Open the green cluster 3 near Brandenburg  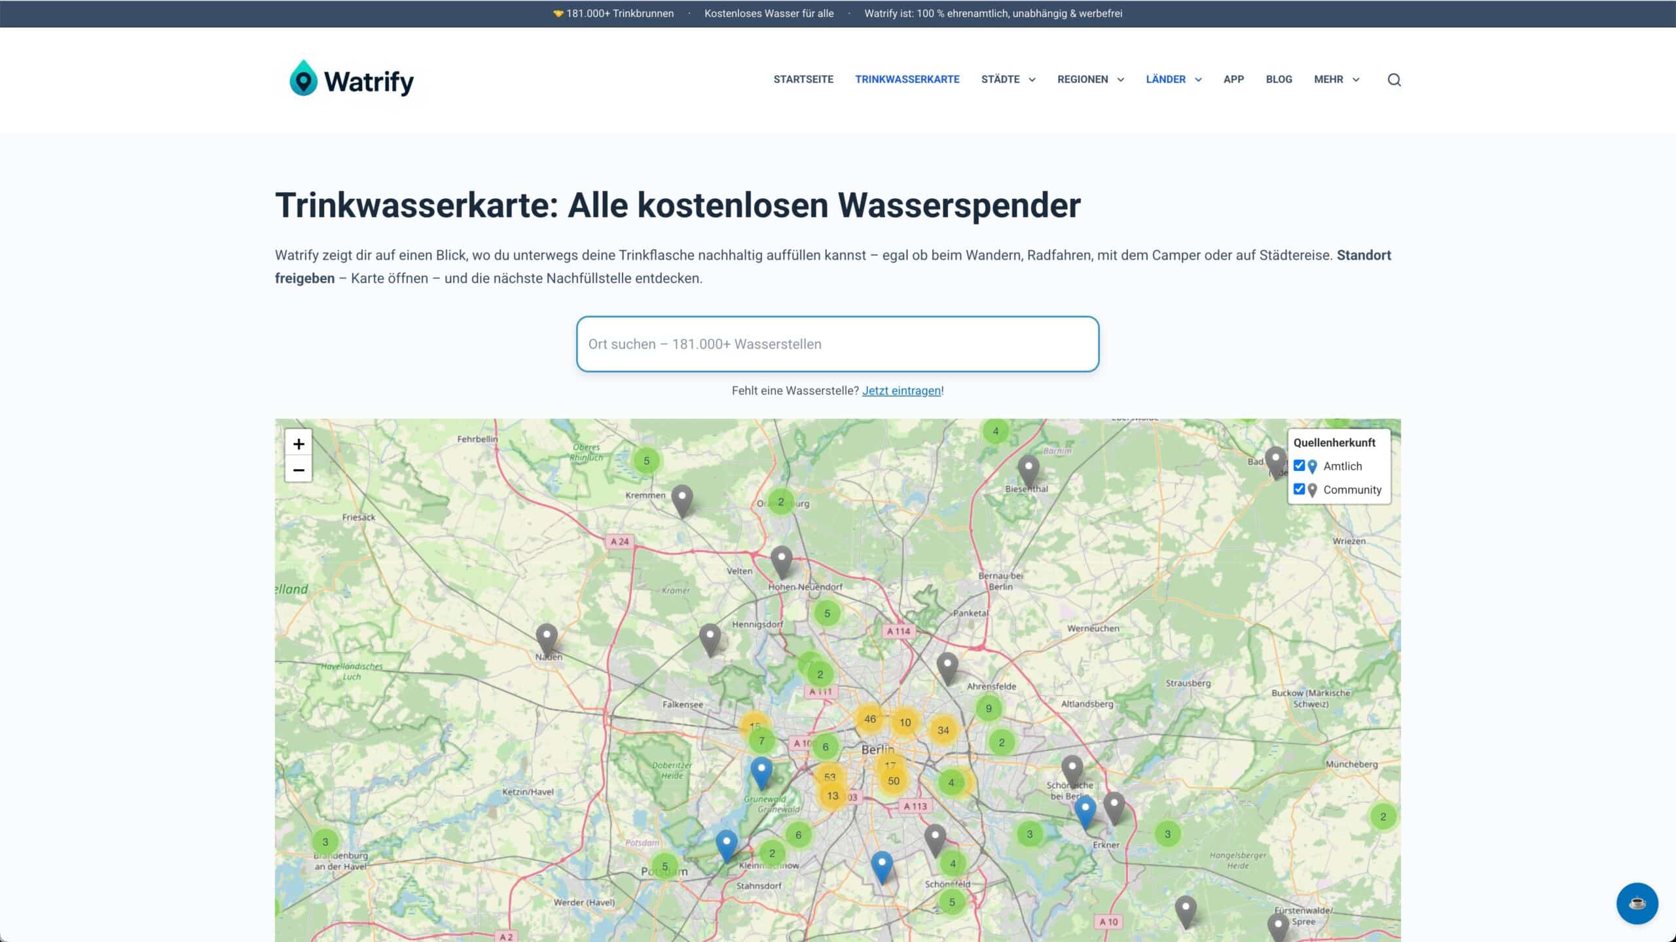(325, 842)
